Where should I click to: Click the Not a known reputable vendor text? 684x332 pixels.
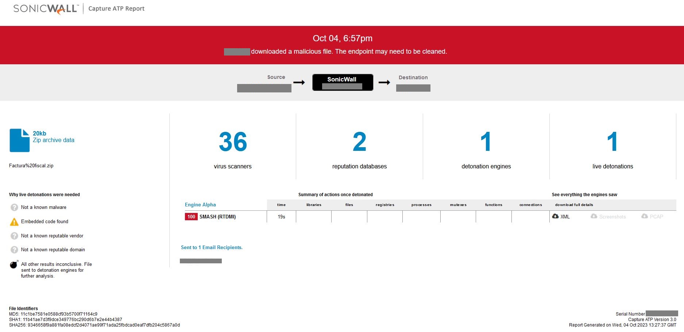52,236
